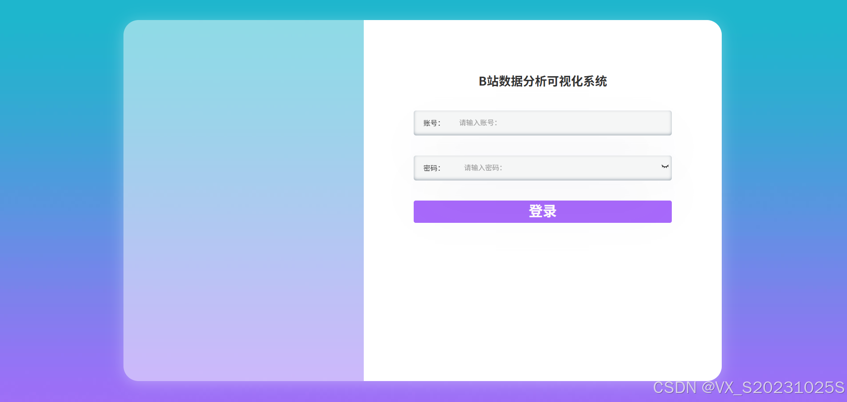Screen dimensions: 847x402
Task: Click the purple 登录 login button
Action: click(543, 212)
